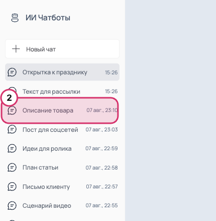Click the robot icon beside ИИ Чатботы
Viewport: 216px width, 221px height.
(x=15, y=18)
